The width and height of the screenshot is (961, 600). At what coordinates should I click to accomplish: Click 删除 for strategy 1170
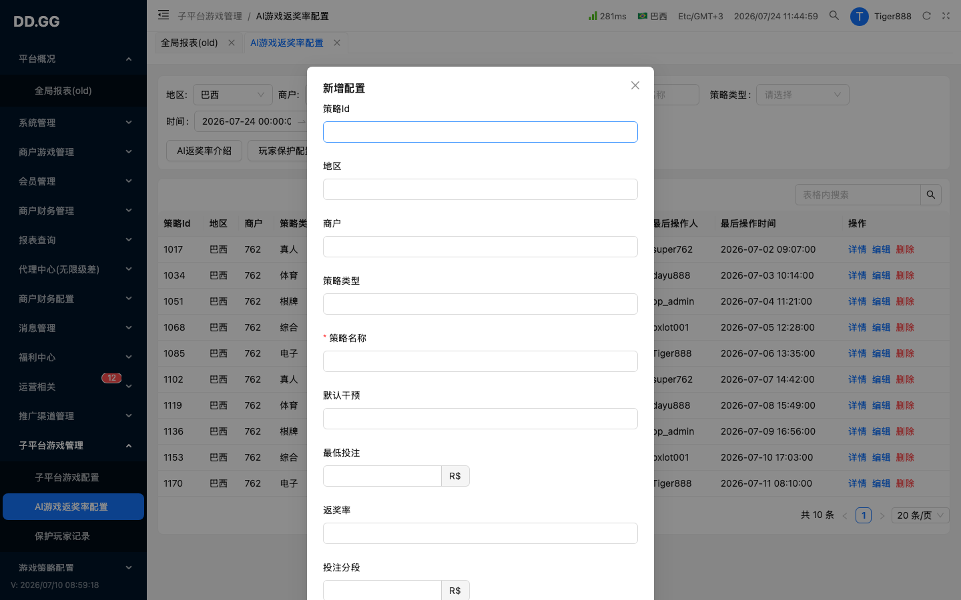(x=905, y=483)
